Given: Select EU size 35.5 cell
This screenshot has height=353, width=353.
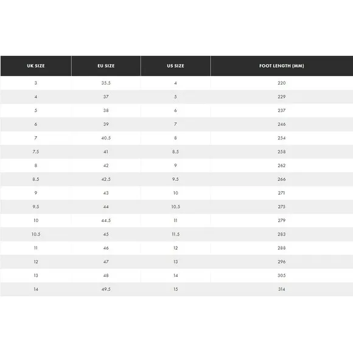Looking at the screenshot, I should click(106, 83).
